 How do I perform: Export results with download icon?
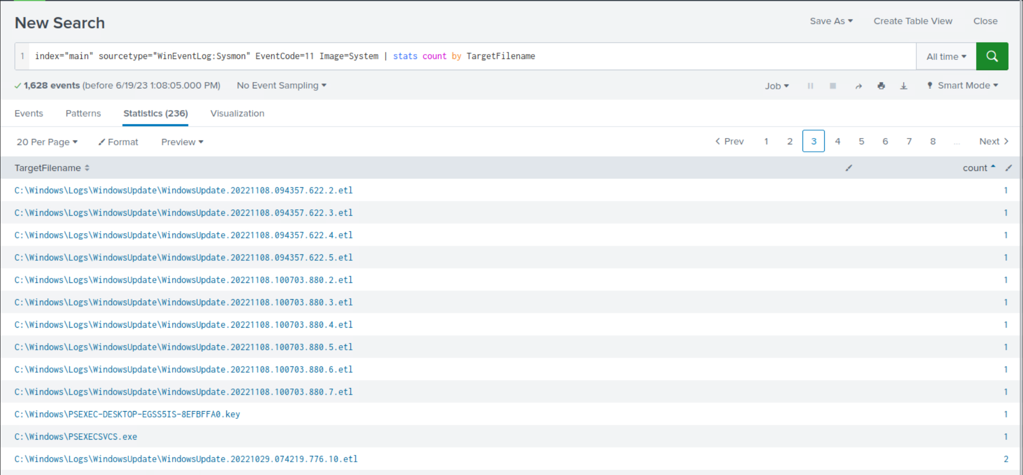pyautogui.click(x=903, y=86)
